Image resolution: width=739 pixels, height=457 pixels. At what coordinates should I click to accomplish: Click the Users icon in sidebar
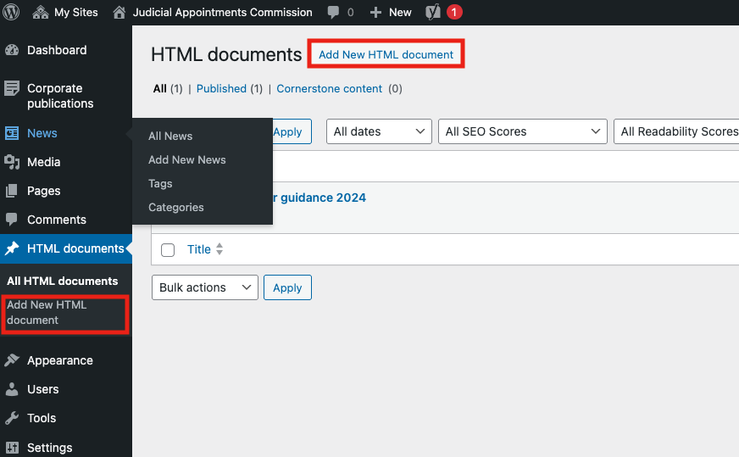(x=12, y=389)
